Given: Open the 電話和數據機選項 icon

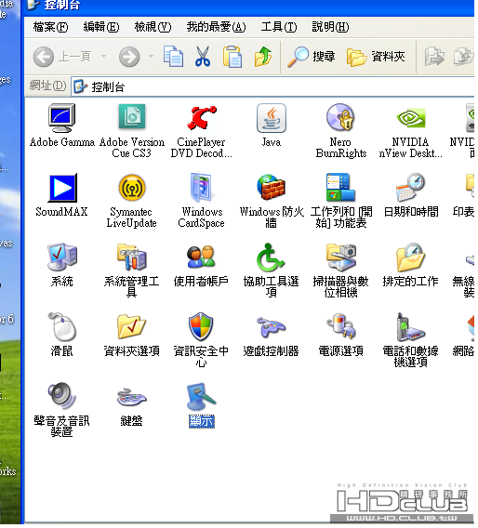Looking at the screenshot, I should [x=411, y=326].
